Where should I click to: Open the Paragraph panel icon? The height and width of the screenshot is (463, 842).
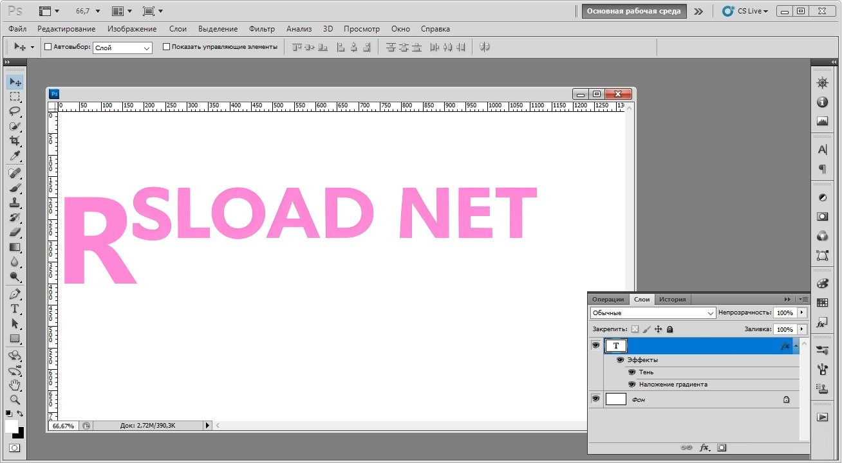tap(822, 169)
